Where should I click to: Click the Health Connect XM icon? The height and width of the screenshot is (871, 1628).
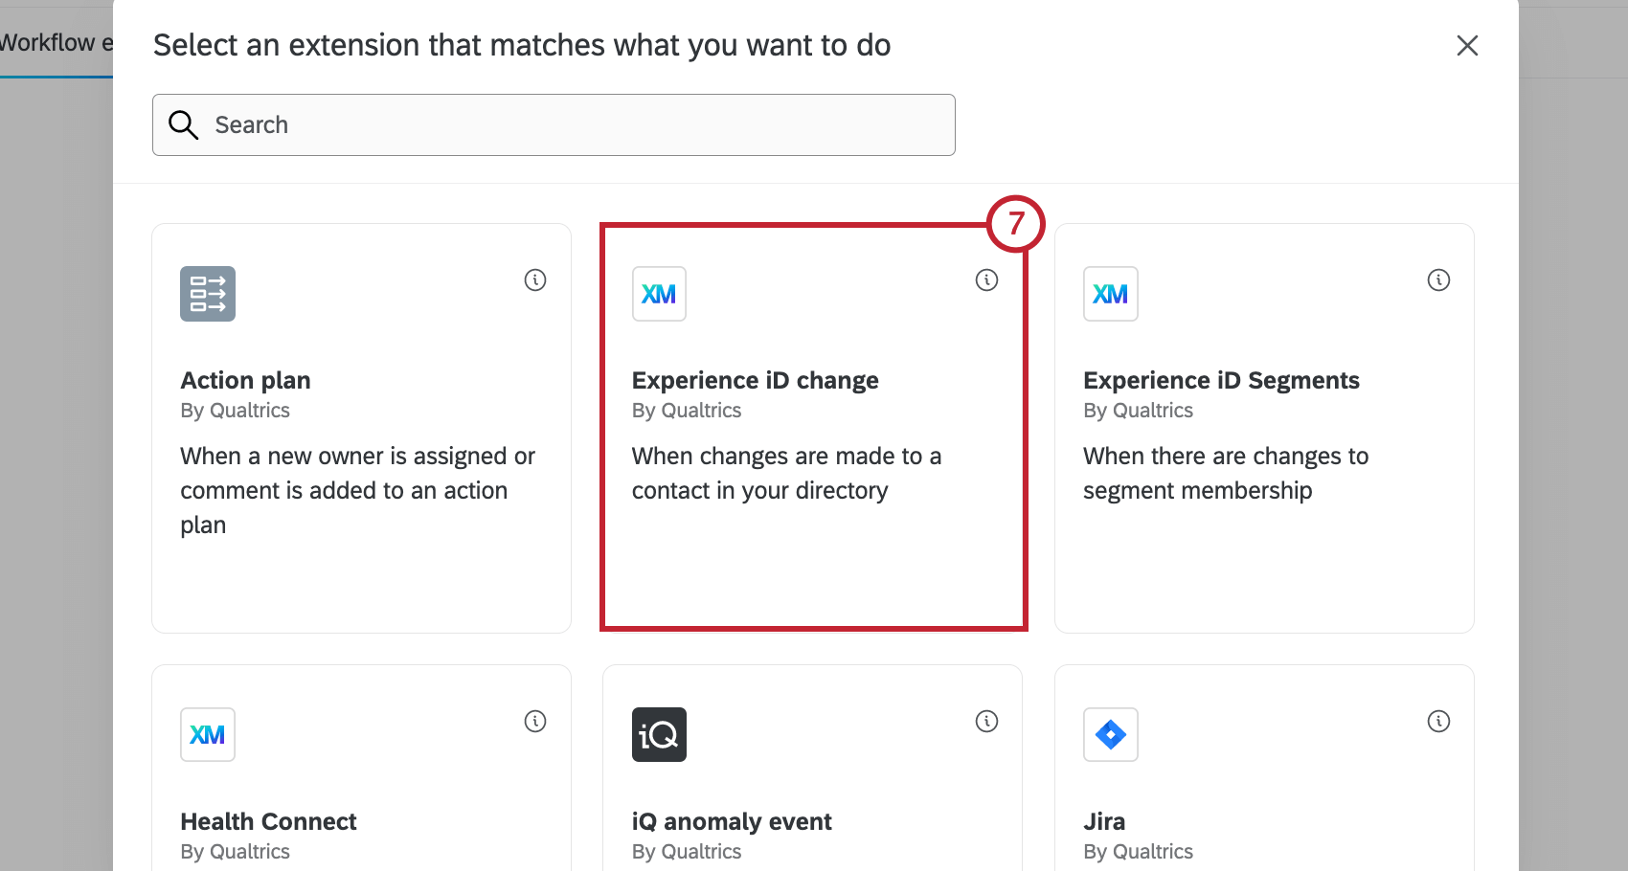tap(207, 734)
